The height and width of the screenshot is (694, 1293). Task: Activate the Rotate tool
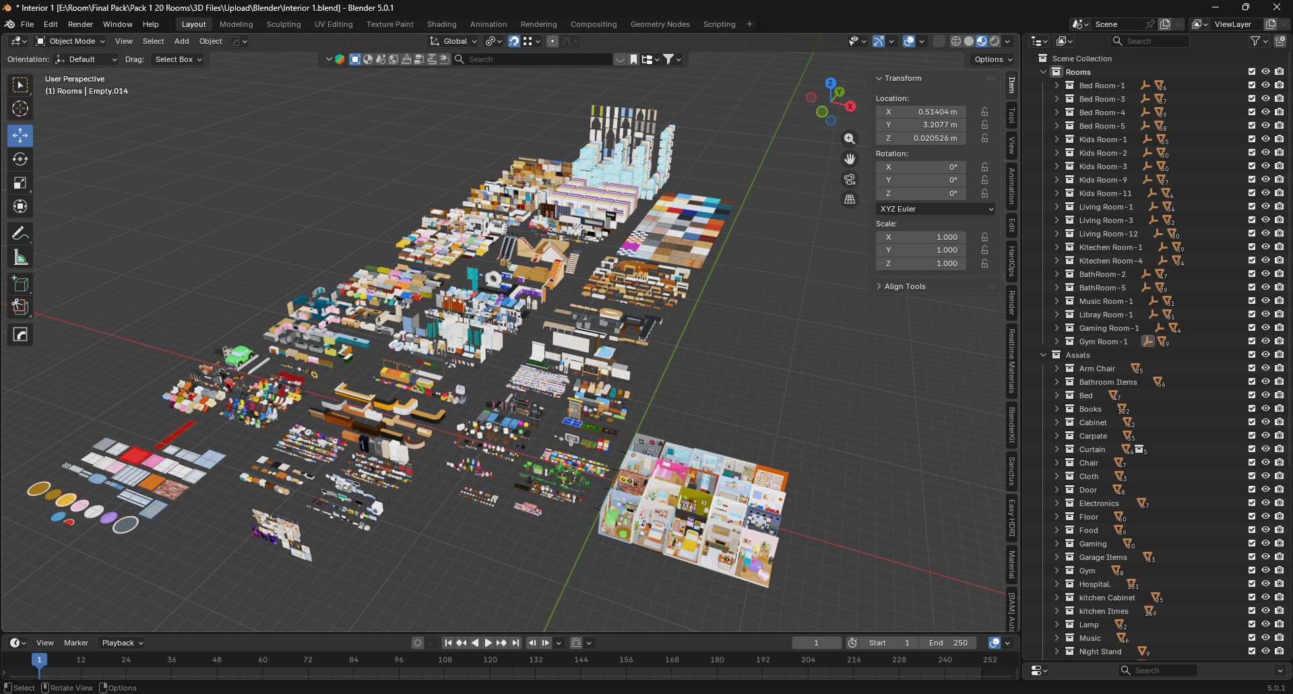click(20, 160)
